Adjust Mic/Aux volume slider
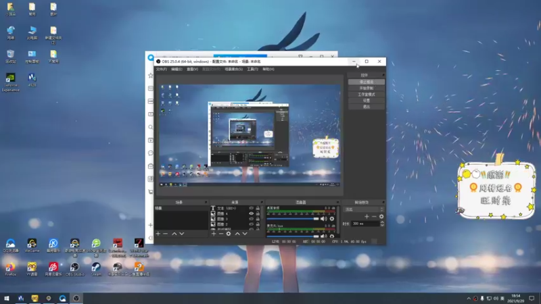The height and width of the screenshot is (304, 541). [x=293, y=236]
